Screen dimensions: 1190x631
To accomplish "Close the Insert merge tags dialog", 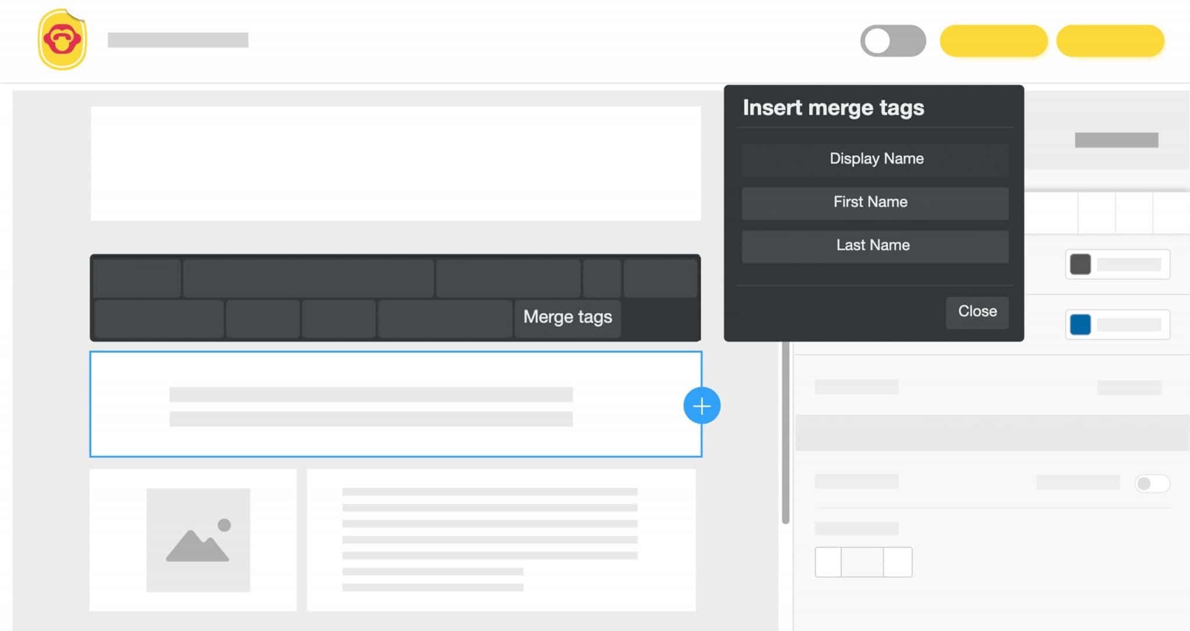I will coord(977,312).
